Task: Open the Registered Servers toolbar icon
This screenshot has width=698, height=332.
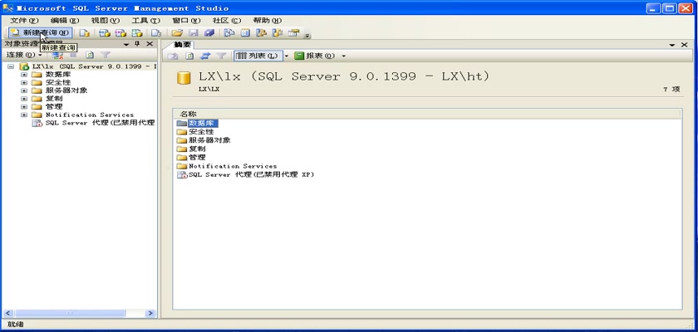Action: coord(229,33)
